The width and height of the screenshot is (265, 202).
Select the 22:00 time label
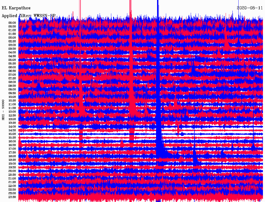12,186
